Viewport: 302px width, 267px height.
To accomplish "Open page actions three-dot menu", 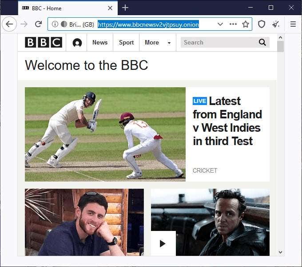I will click(x=233, y=24).
